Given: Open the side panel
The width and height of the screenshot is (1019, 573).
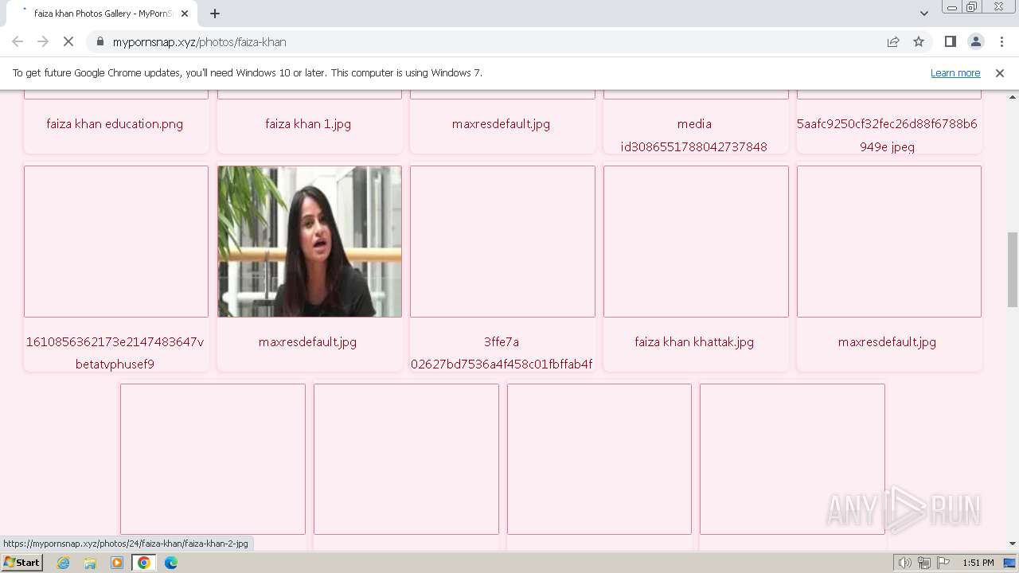Looking at the screenshot, I should pos(951,41).
